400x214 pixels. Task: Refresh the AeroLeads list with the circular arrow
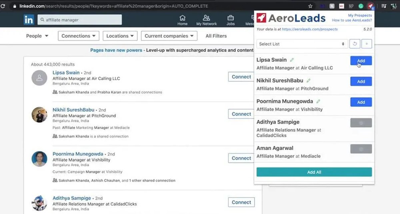[x=354, y=44]
